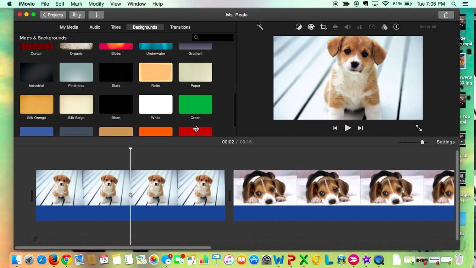
Task: Click the Import media down-arrow button
Action: point(96,15)
